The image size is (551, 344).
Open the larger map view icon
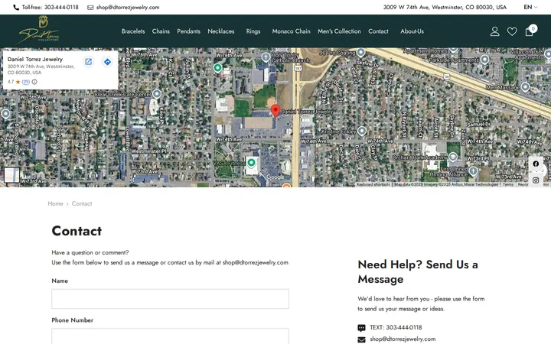coord(89,62)
